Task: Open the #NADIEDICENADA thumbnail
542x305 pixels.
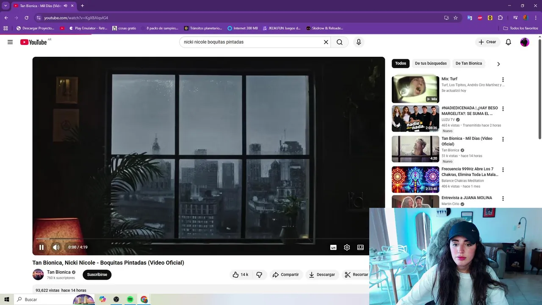Action: pos(415,119)
